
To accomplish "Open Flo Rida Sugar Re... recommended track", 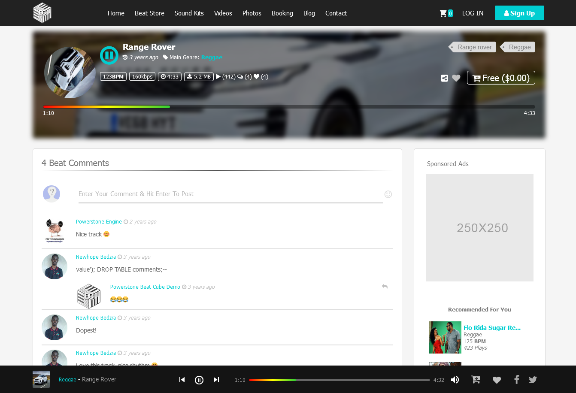I will pyautogui.click(x=492, y=328).
